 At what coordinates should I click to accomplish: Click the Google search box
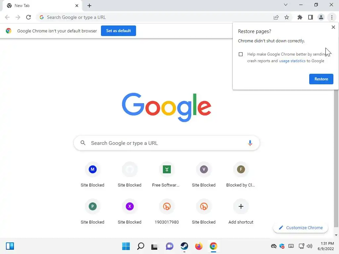(167, 143)
